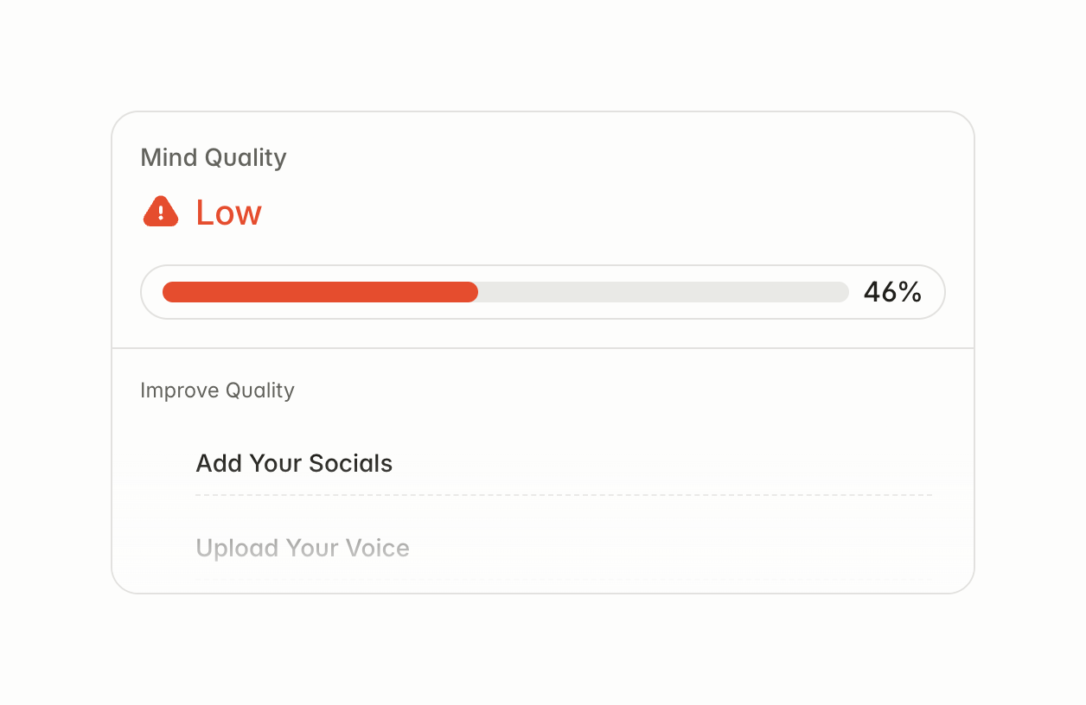1086x705 pixels.
Task: Click the 46% percentage label
Action: click(892, 292)
